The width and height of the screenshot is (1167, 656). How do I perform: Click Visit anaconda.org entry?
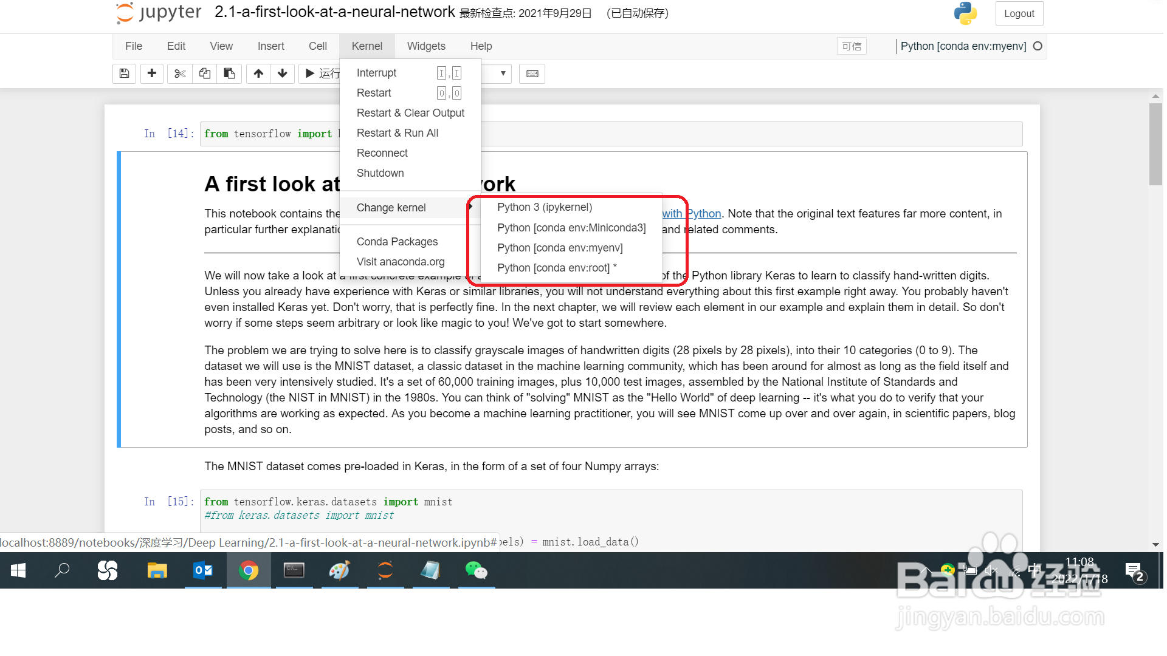(x=410, y=262)
